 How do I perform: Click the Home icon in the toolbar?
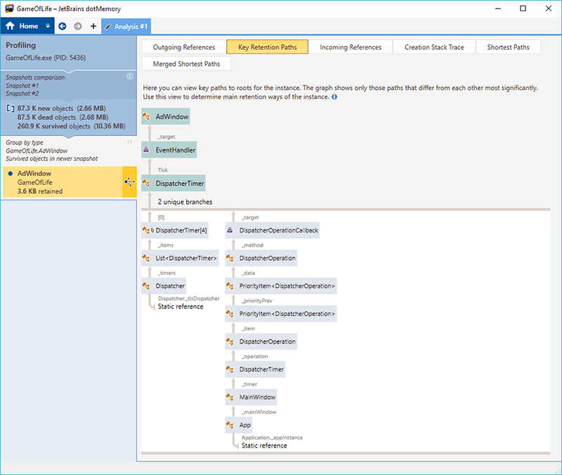coord(11,26)
